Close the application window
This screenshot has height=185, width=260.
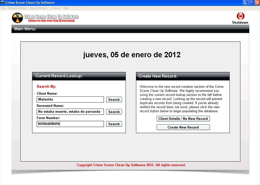click(257, 3)
